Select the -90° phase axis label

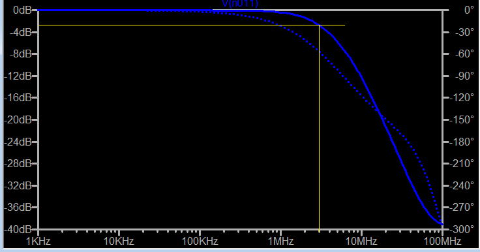point(464,76)
